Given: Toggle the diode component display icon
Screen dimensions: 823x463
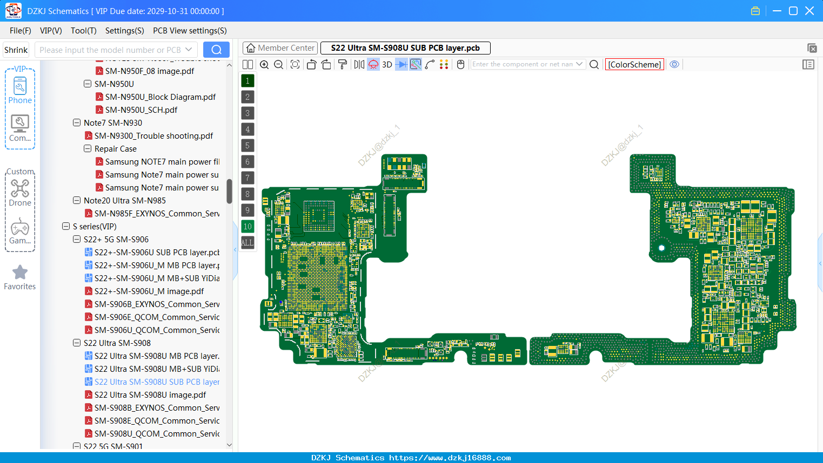Looking at the screenshot, I should (402, 64).
